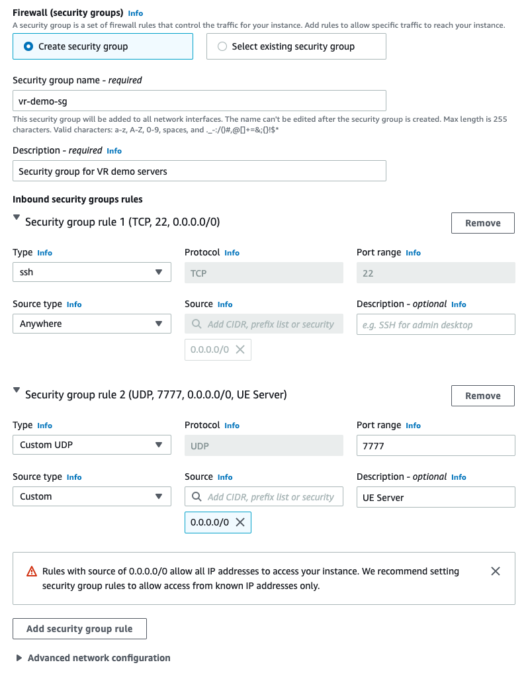Dismiss the 0.0.0.0/0 warning alert

[x=496, y=571]
